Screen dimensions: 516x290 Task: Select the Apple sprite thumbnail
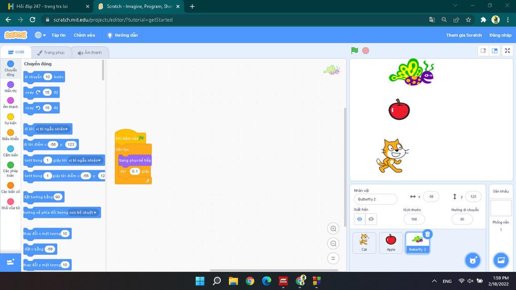[x=391, y=243]
